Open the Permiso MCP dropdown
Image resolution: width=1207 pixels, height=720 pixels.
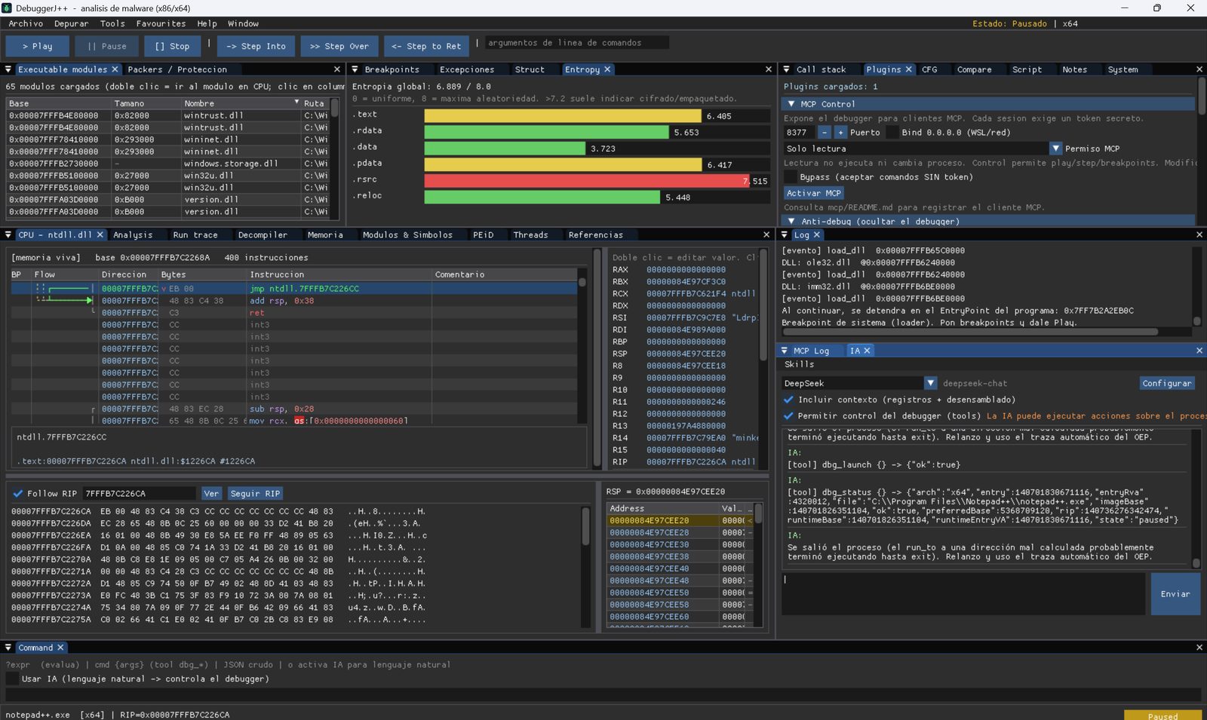click(1056, 149)
